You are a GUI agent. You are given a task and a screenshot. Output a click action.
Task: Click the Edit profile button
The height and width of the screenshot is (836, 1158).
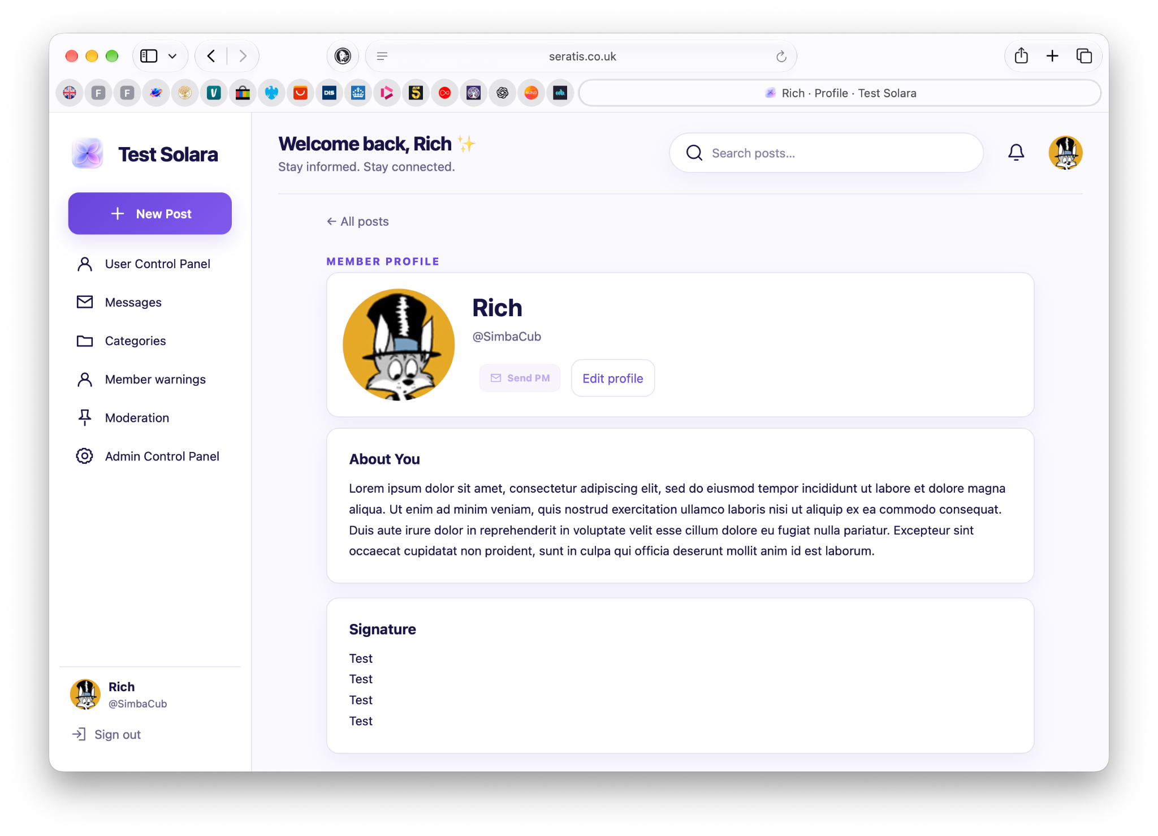pos(613,378)
